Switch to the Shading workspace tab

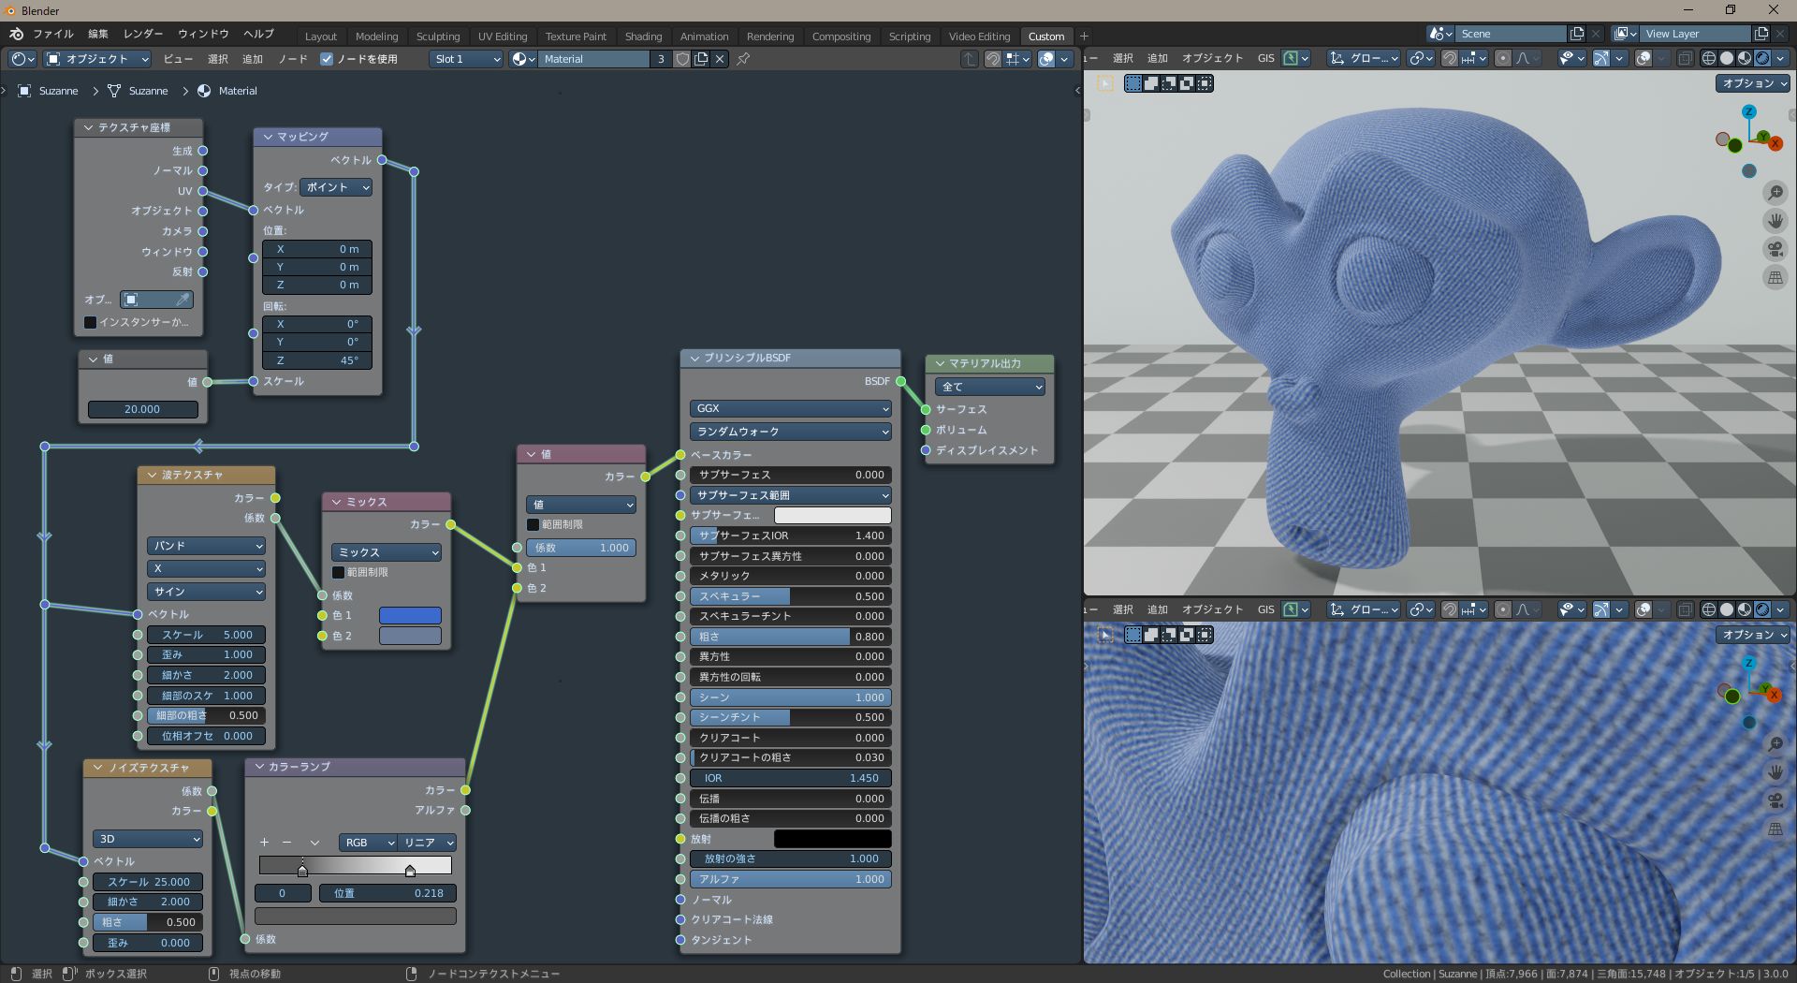643,37
